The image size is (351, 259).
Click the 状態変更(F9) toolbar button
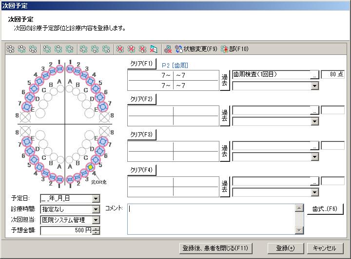(196, 49)
